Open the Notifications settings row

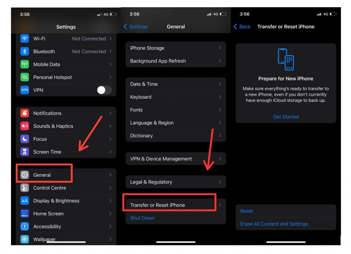[66, 113]
